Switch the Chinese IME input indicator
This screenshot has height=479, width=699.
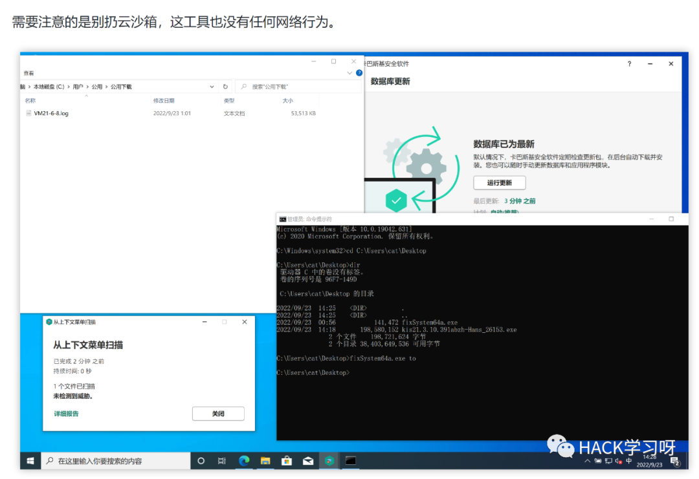tap(629, 461)
